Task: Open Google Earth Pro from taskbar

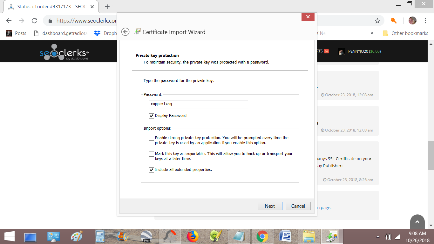Action: click(146, 237)
